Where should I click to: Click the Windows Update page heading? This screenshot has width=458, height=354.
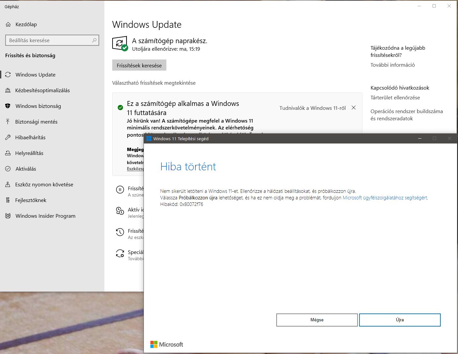click(x=147, y=25)
